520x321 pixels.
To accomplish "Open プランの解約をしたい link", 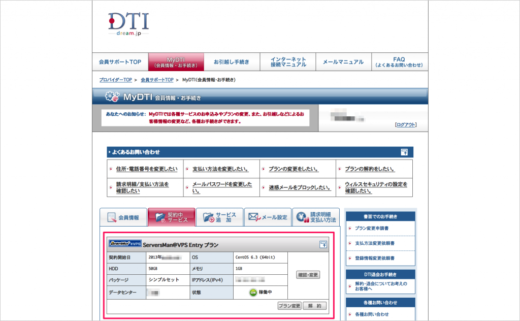I will click(370, 169).
